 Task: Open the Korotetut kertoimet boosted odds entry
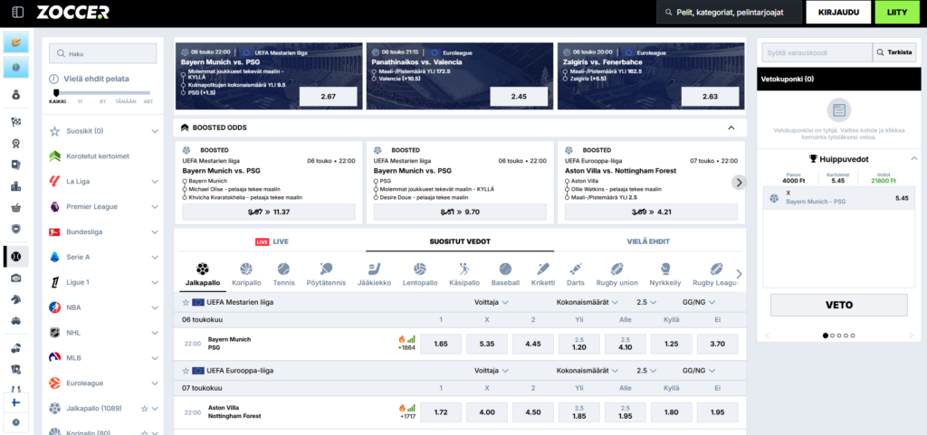click(x=103, y=156)
